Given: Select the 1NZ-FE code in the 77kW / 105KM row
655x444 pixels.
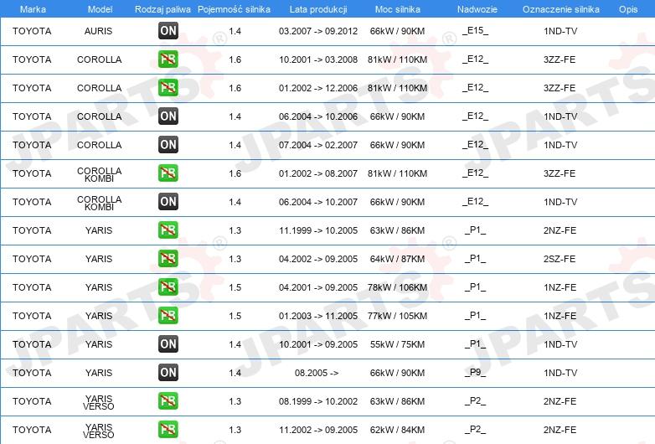Looking at the screenshot, I should pos(560,315).
